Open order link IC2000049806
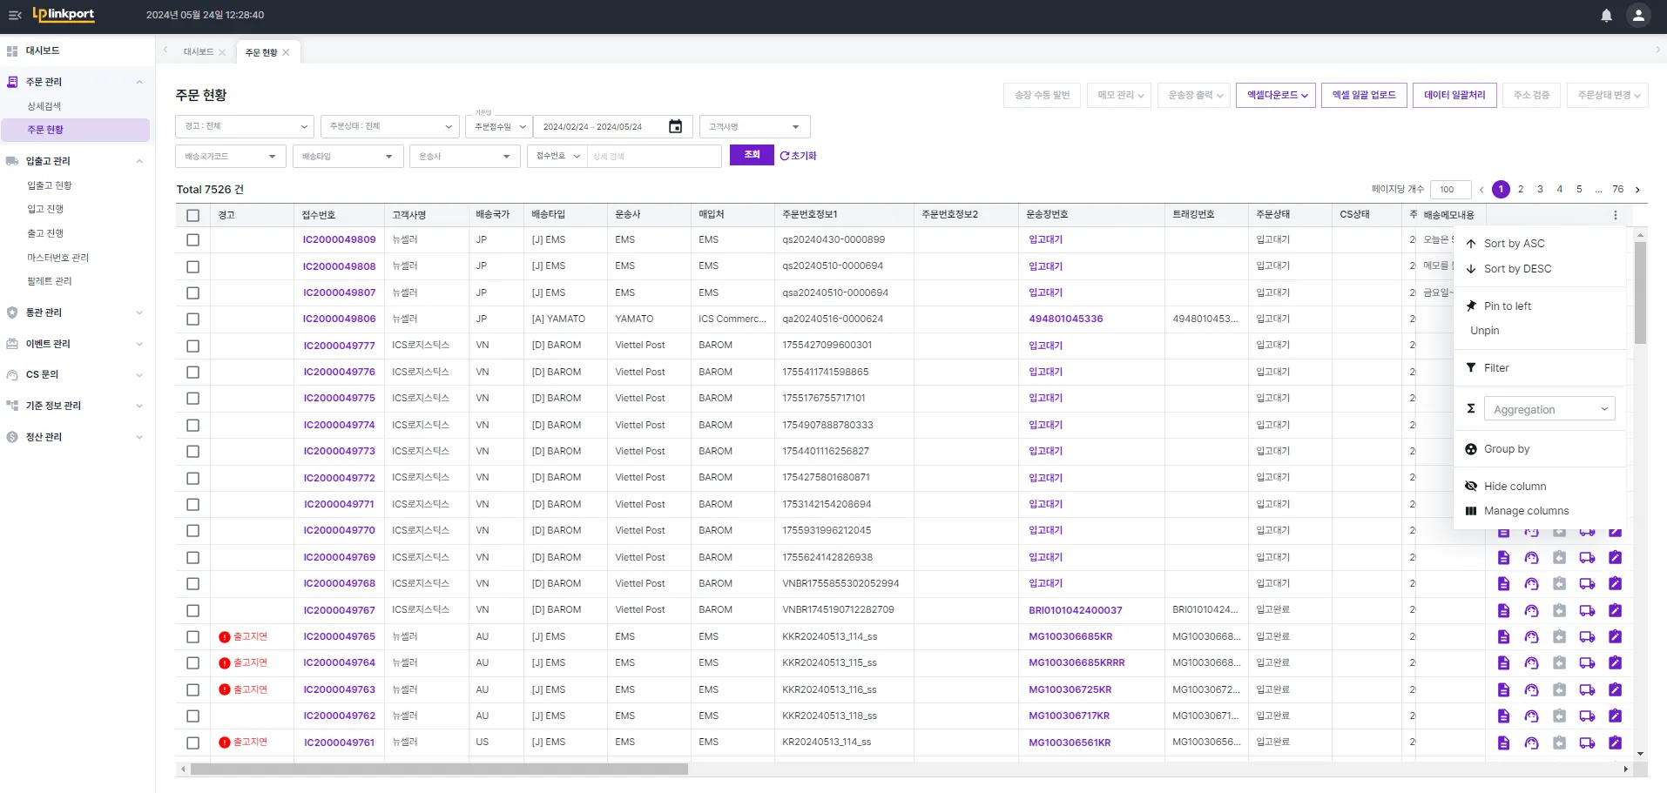The width and height of the screenshot is (1667, 793). click(339, 319)
